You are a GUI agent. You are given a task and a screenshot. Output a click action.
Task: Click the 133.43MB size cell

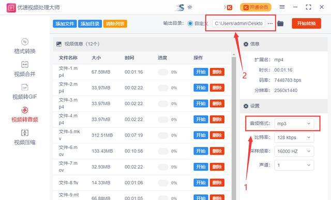pos(102,151)
